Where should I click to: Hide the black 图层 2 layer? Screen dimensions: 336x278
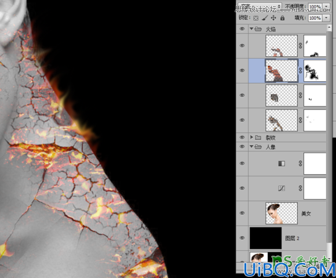[242, 238]
